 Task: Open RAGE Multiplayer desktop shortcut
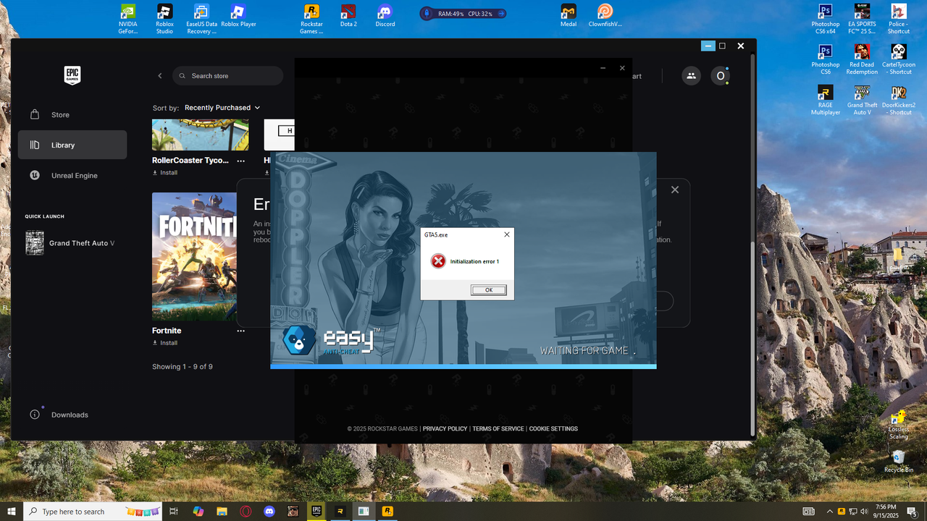(x=825, y=100)
